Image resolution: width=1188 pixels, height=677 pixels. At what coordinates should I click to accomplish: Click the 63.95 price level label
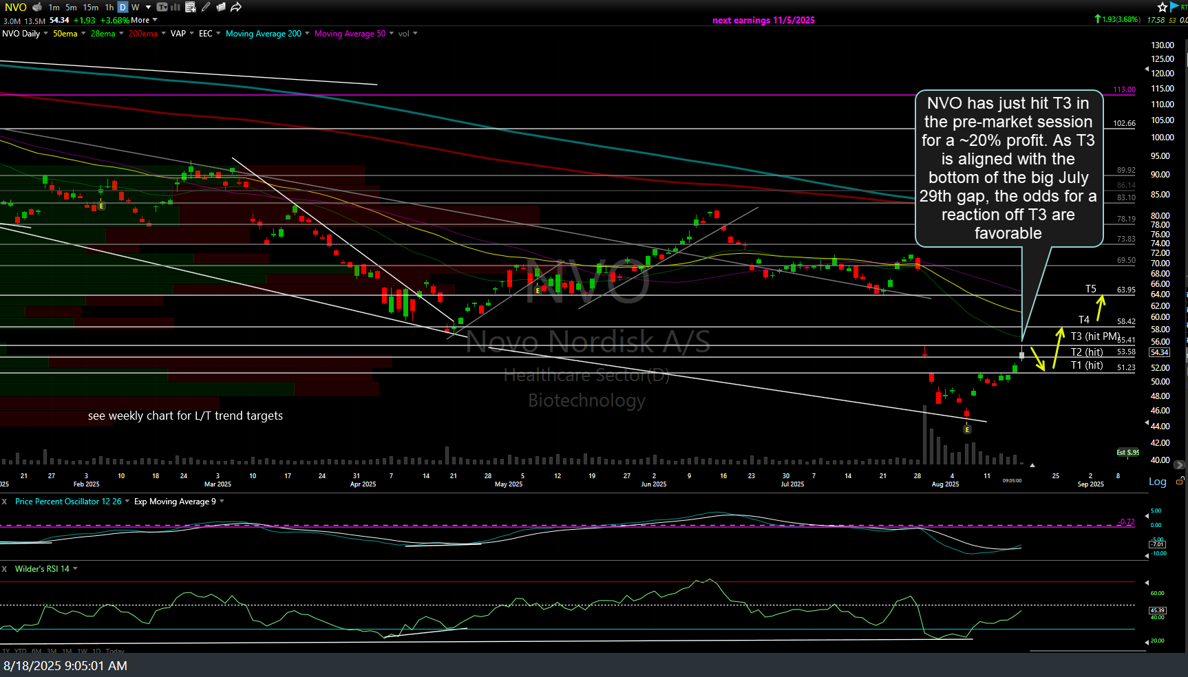(1126, 290)
